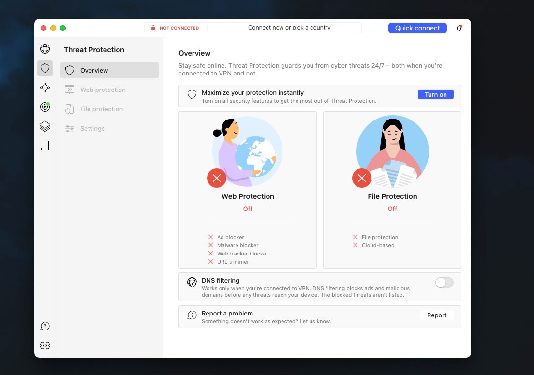Click the Off status under Web Protection
The width and height of the screenshot is (534, 375).
tap(248, 209)
